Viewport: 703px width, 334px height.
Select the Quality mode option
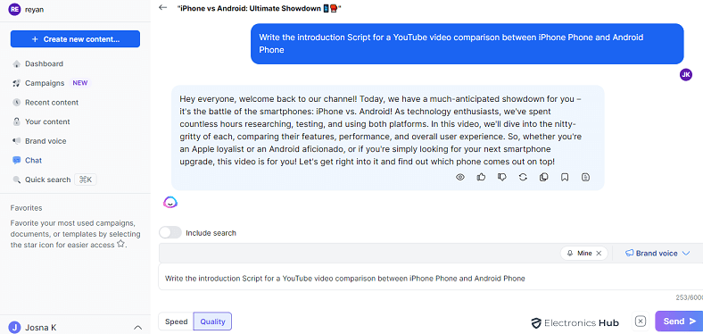(x=212, y=321)
